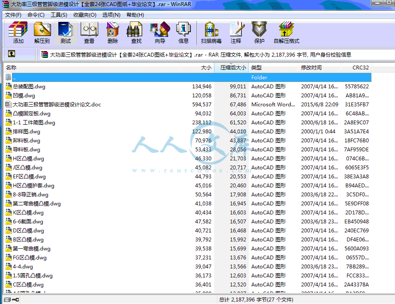Click the archive path address field
395x304 pixels.
pyautogui.click(x=217, y=54)
